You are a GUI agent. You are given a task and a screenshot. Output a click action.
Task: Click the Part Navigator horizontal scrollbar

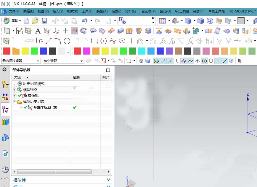[x=53, y=172]
